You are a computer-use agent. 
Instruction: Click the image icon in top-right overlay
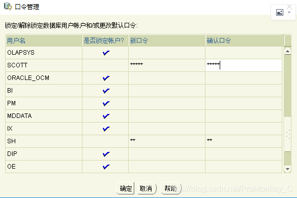(280, 13)
